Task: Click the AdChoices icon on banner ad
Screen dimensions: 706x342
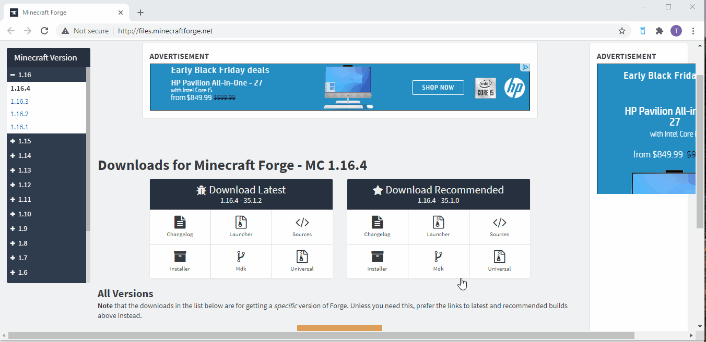Action: coord(525,67)
